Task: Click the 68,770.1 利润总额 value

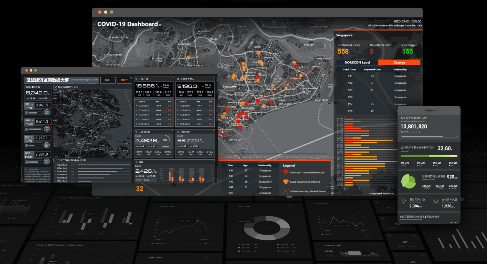Action: click(190, 141)
